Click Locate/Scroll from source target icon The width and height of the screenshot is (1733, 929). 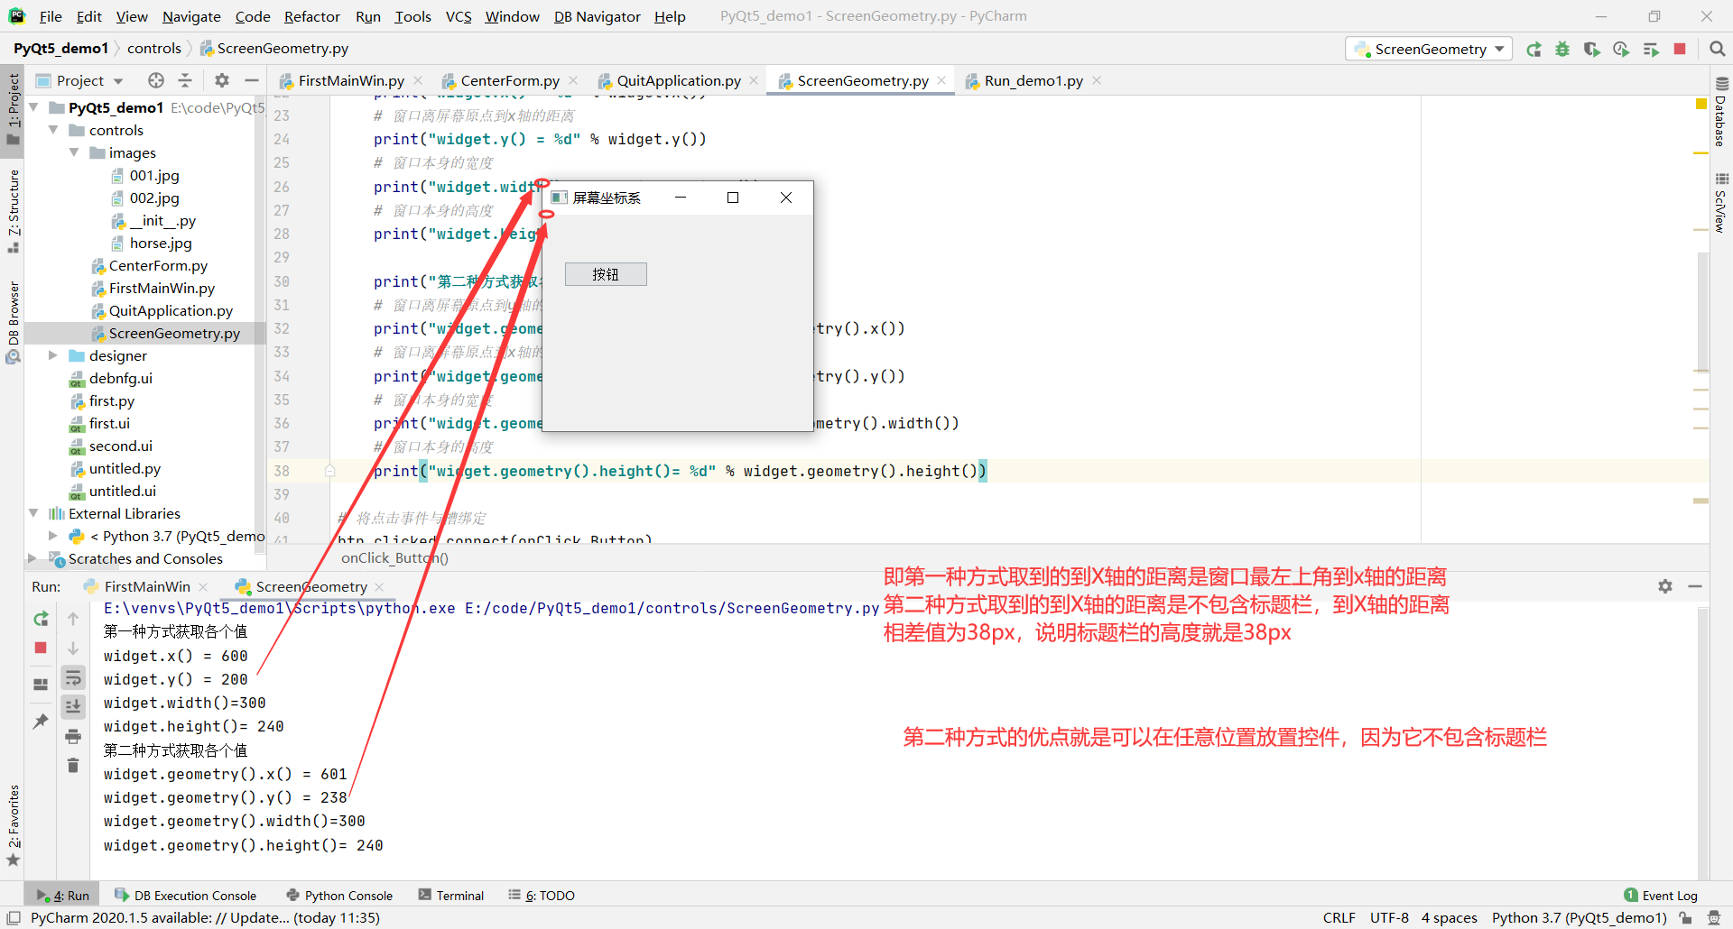point(156,80)
